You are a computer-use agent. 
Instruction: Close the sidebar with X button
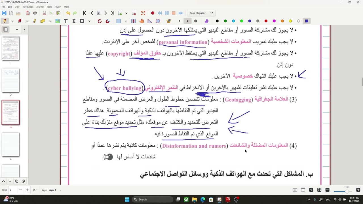tap(24, 29)
